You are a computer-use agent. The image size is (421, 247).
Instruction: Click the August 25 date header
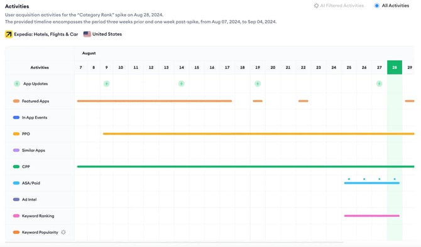[349, 68]
